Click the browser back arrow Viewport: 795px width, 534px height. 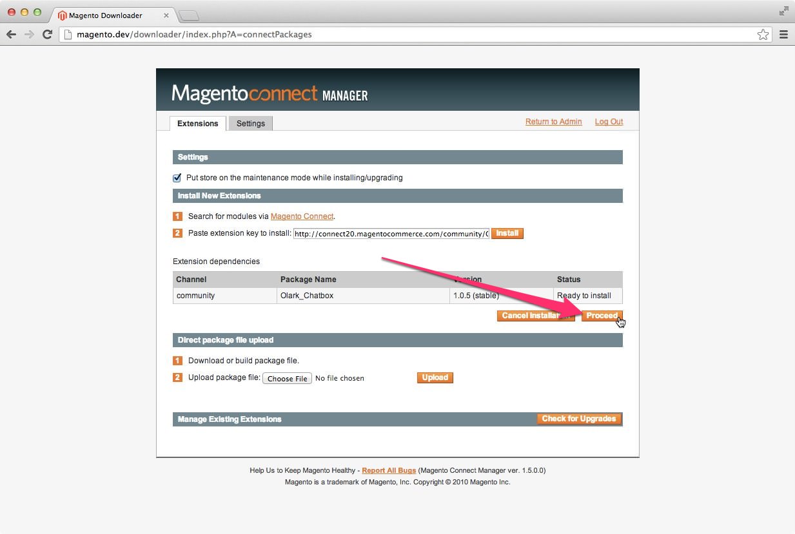pyautogui.click(x=11, y=35)
